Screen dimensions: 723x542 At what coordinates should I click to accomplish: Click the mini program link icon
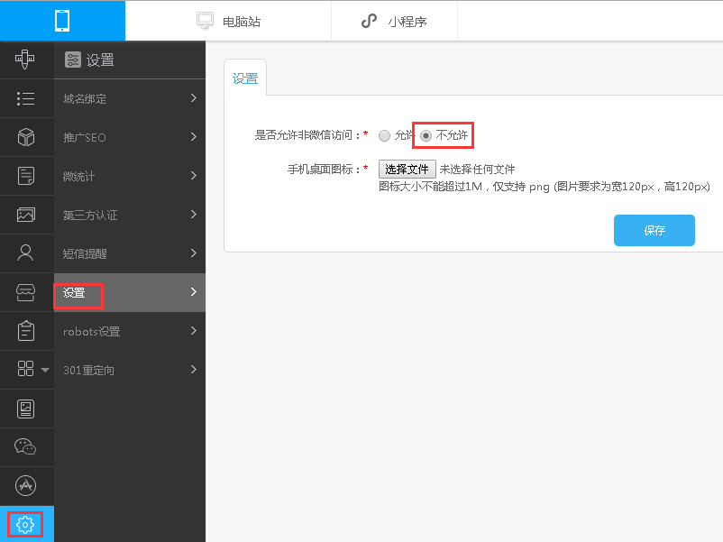(369, 21)
